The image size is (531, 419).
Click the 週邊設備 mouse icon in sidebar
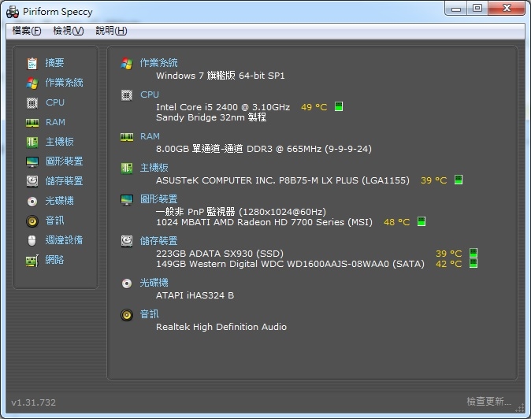[32, 241]
